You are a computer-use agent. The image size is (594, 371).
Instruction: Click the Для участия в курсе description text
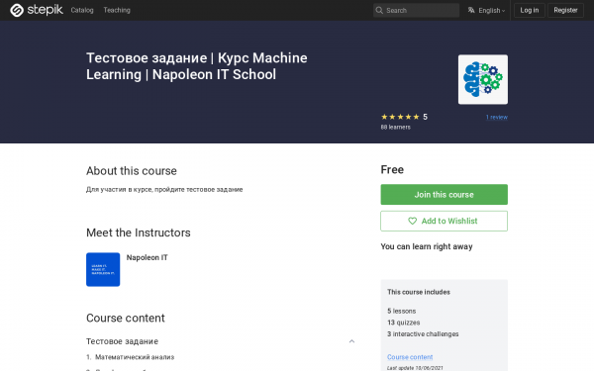[164, 189]
